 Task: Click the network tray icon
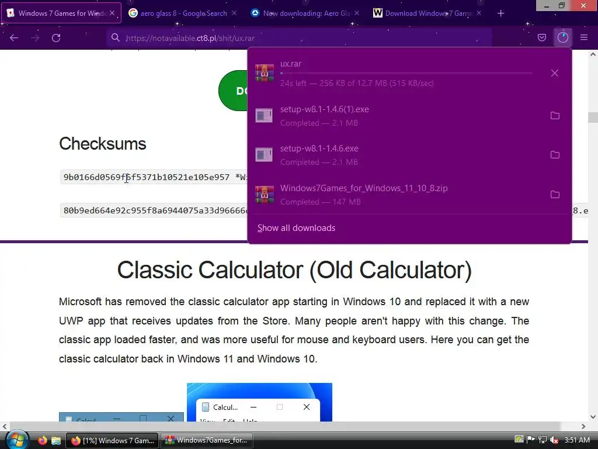(x=542, y=440)
